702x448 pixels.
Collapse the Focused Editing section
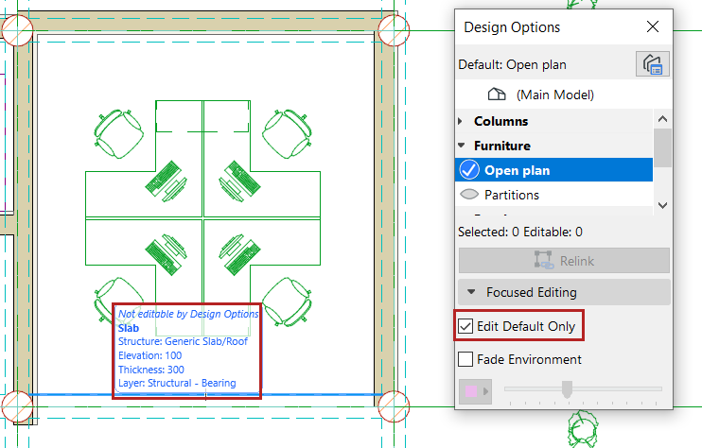471,292
